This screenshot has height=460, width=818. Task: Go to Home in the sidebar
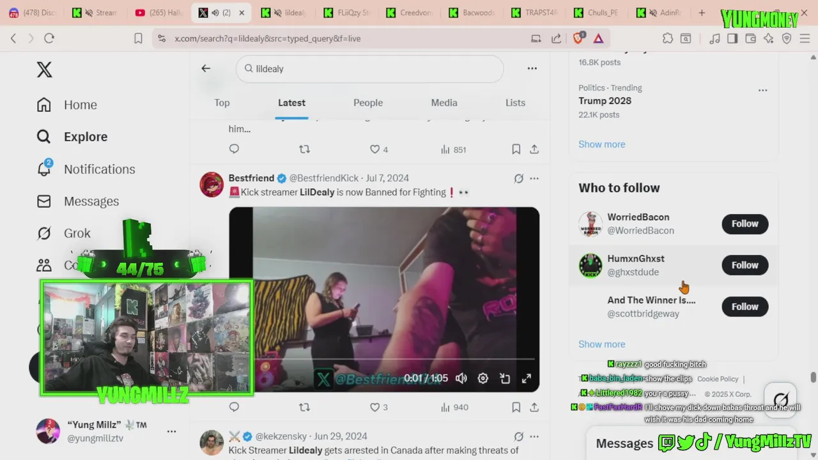[67, 105]
